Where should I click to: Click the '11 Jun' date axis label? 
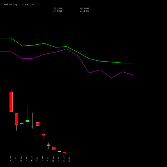[16, 159]
